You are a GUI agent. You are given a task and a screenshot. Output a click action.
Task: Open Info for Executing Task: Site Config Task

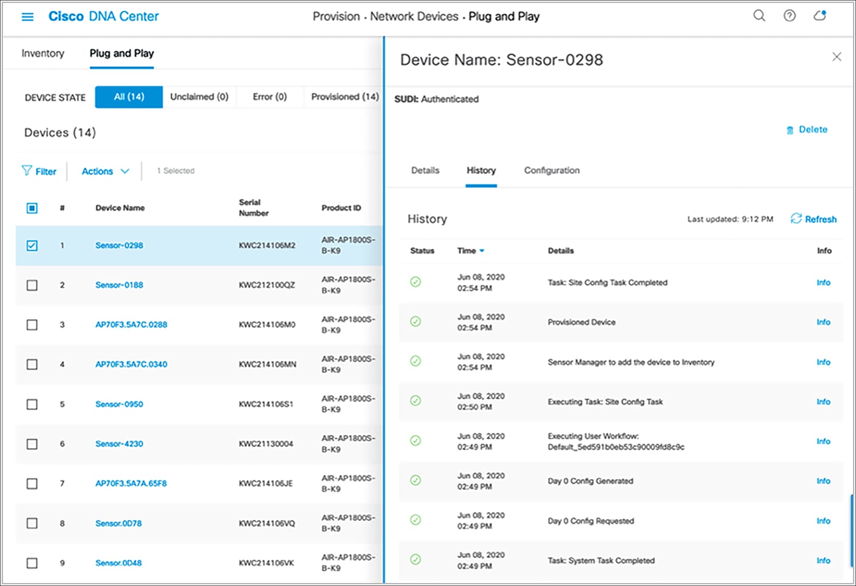tap(823, 402)
